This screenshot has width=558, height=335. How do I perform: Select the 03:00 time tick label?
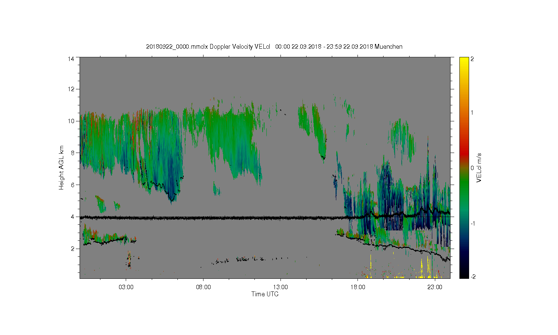point(126,287)
